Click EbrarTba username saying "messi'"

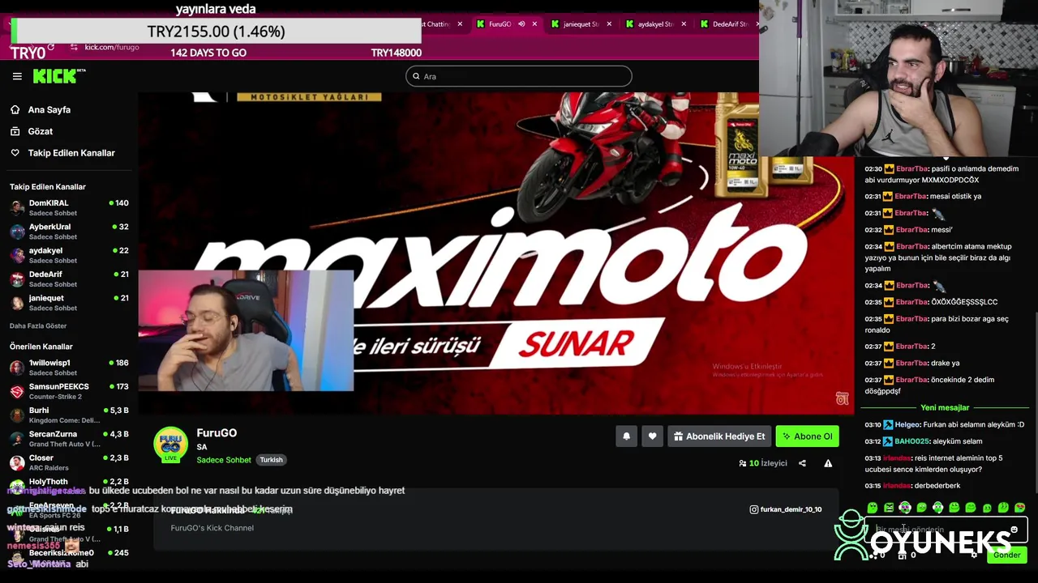tap(911, 230)
